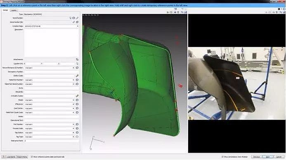Click the Export Points button
This screenshot has height=160, width=286.
[x=22, y=157]
